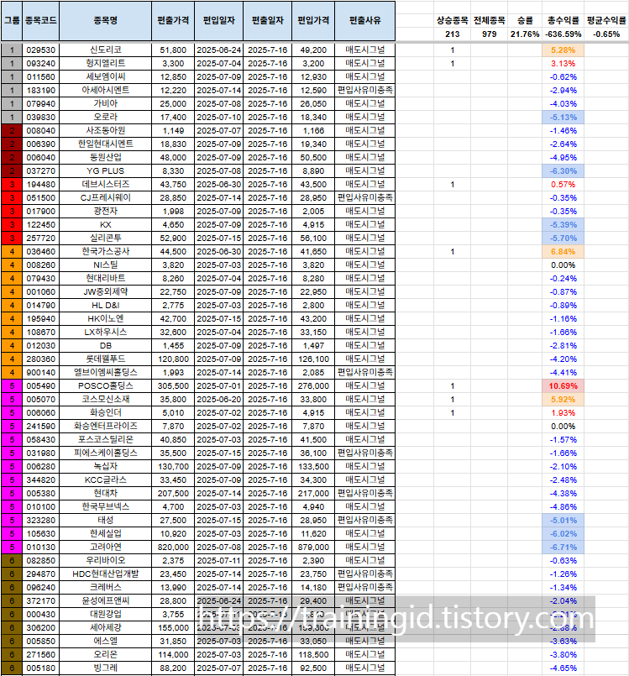Select stock code 900140
This screenshot has height=676, width=629.
[41, 373]
